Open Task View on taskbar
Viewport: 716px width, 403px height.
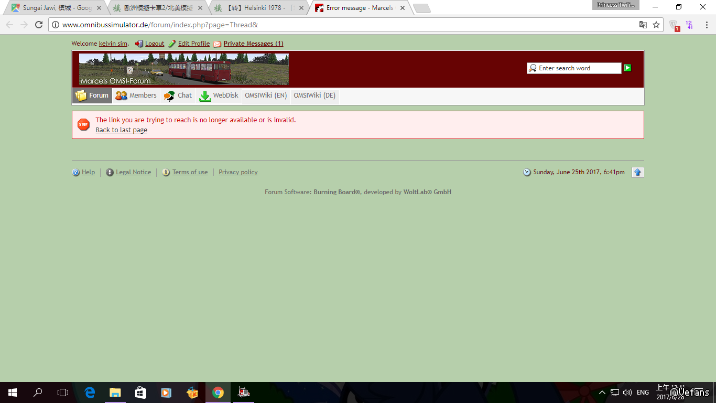[x=63, y=393]
